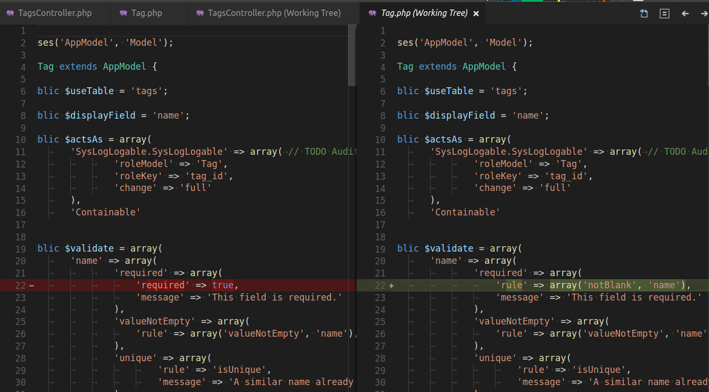Go to next change arrow

tap(704, 13)
